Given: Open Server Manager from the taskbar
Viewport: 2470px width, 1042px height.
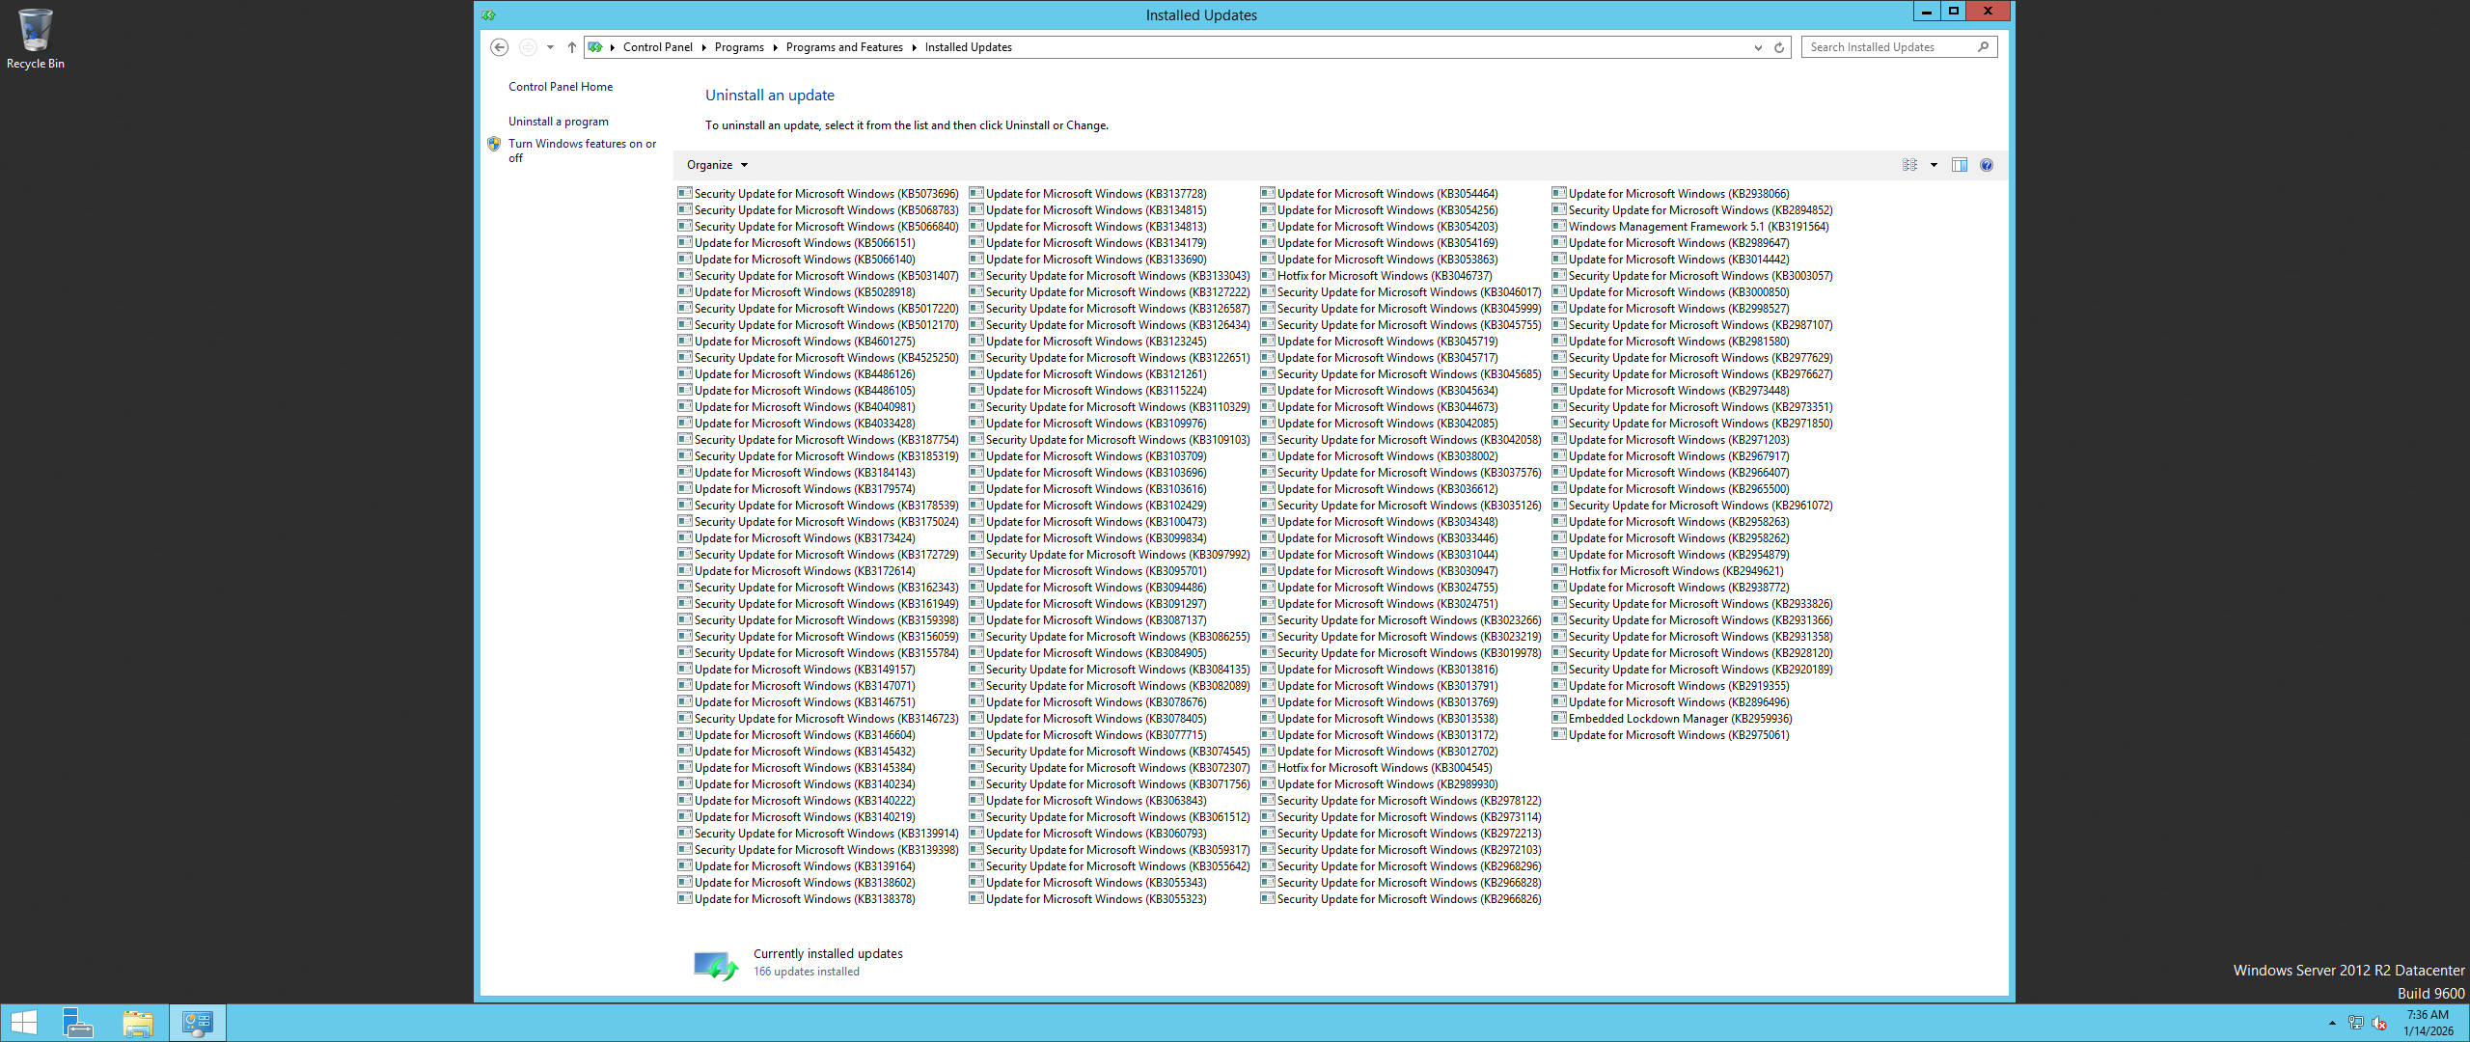Looking at the screenshot, I should pos(77,1023).
